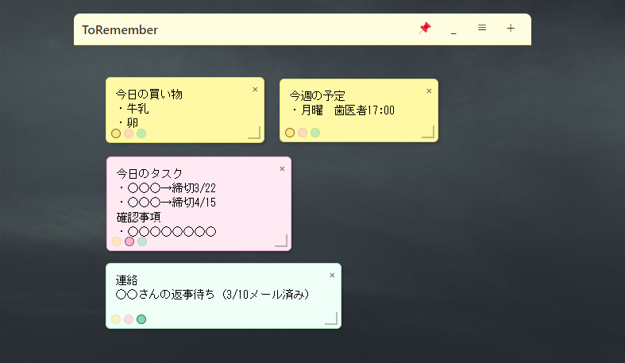Set 今日の買い物 note color to green
Image resolution: width=625 pixels, height=363 pixels.
click(x=141, y=133)
